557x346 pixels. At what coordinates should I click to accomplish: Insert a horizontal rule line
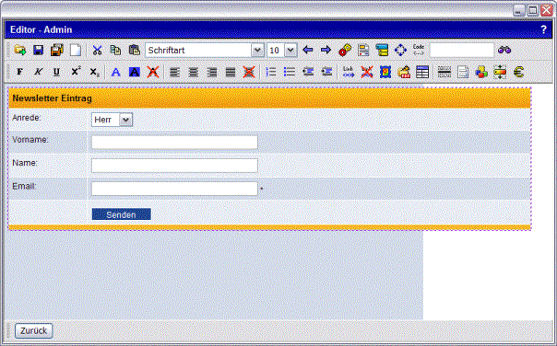pyautogui.click(x=444, y=72)
